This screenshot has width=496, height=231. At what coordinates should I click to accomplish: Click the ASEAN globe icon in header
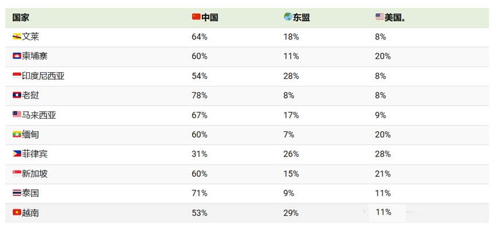(287, 17)
